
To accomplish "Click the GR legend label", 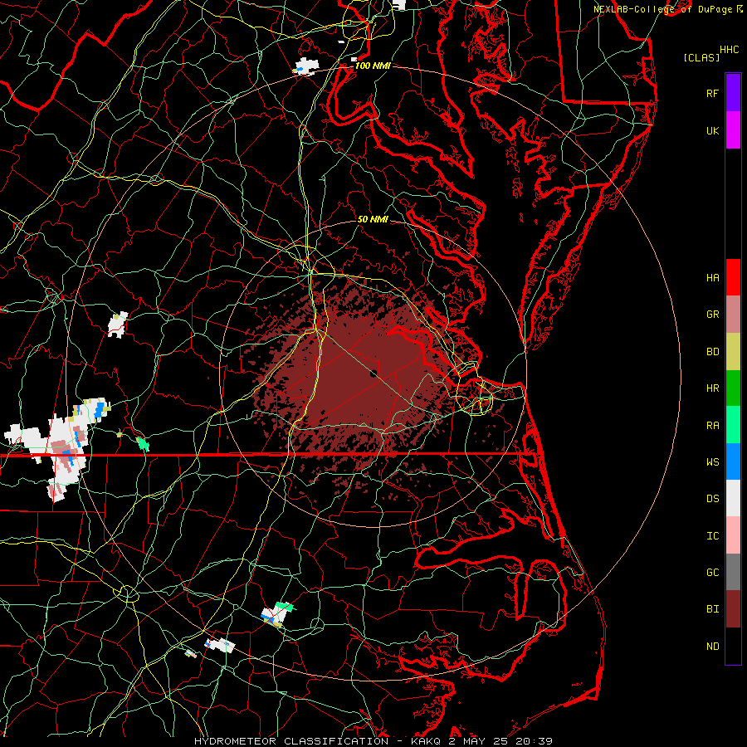I will [712, 315].
